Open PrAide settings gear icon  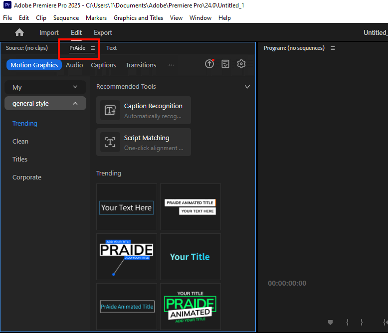(x=241, y=64)
